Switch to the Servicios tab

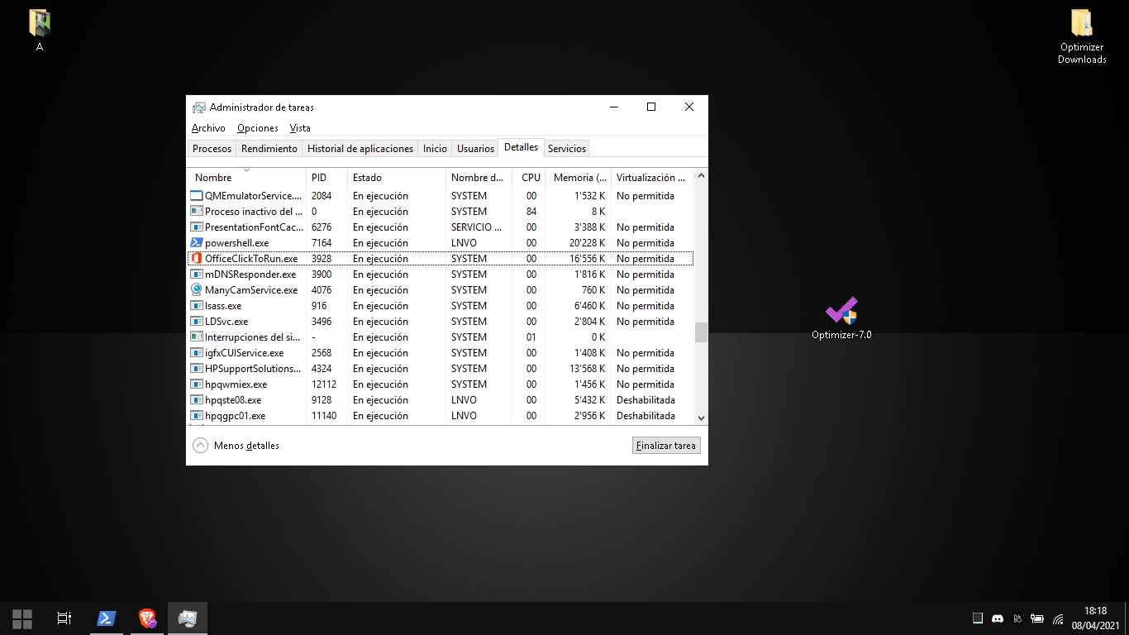567,149
